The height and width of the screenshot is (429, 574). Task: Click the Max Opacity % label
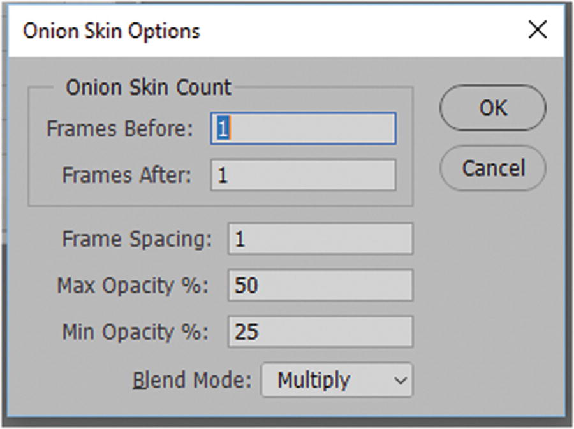[133, 286]
